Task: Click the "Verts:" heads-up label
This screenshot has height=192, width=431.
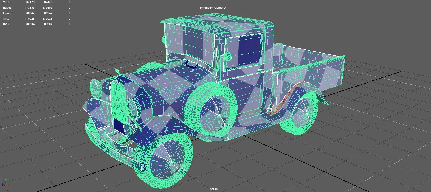Action: point(7,2)
